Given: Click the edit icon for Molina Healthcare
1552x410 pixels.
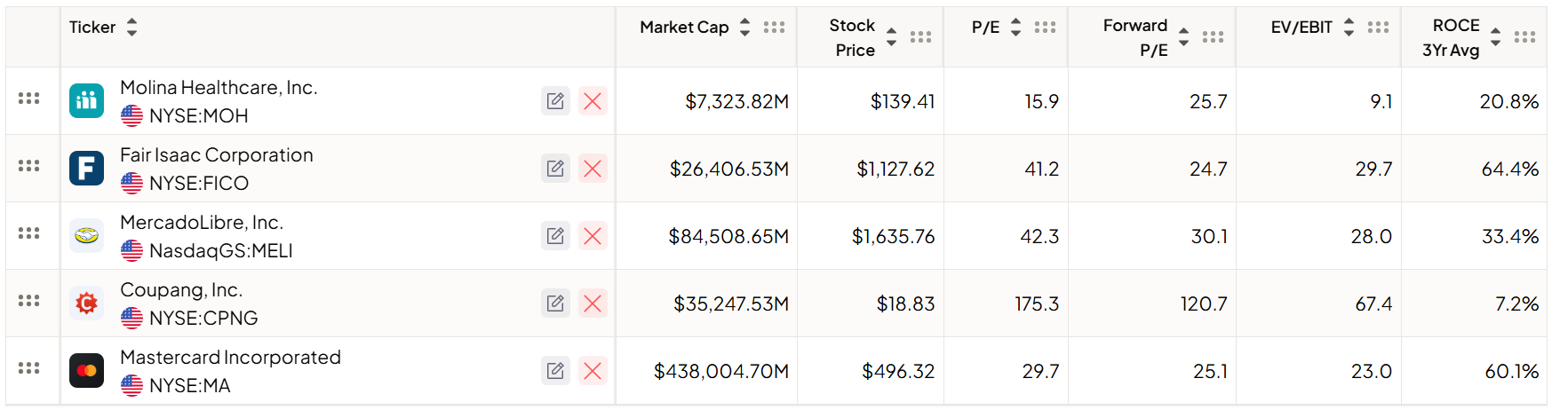Looking at the screenshot, I should click(555, 101).
